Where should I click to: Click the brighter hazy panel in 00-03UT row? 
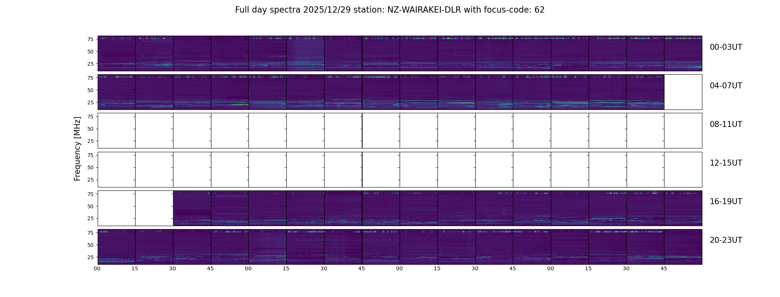pos(305,53)
